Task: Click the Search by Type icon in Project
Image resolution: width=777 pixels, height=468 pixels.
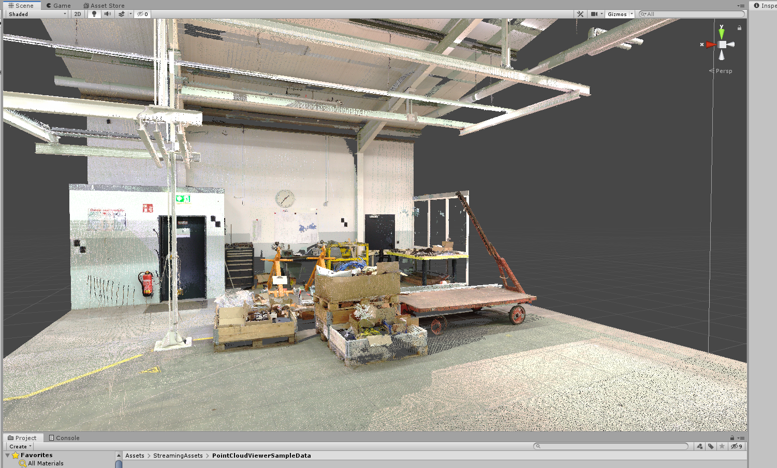Action: [700, 446]
